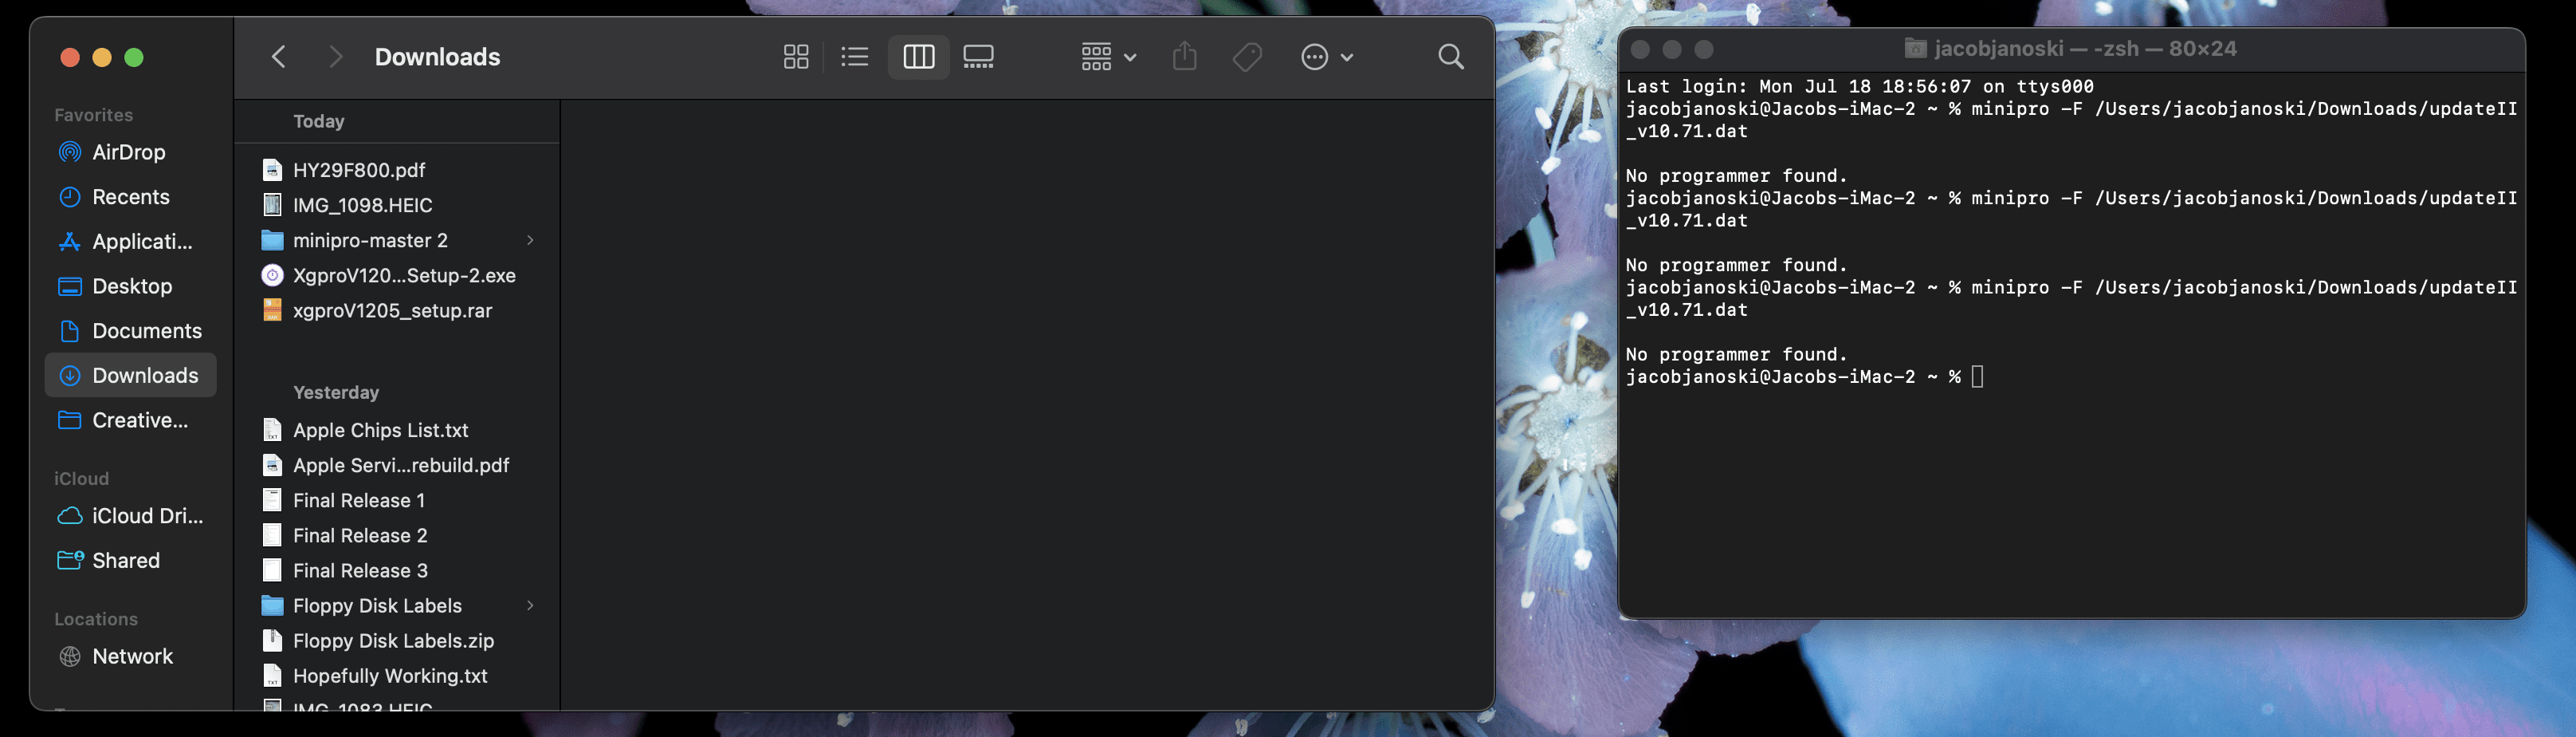The height and width of the screenshot is (737, 2576).
Task: Open Documents in Finder sidebar
Action: [130, 330]
